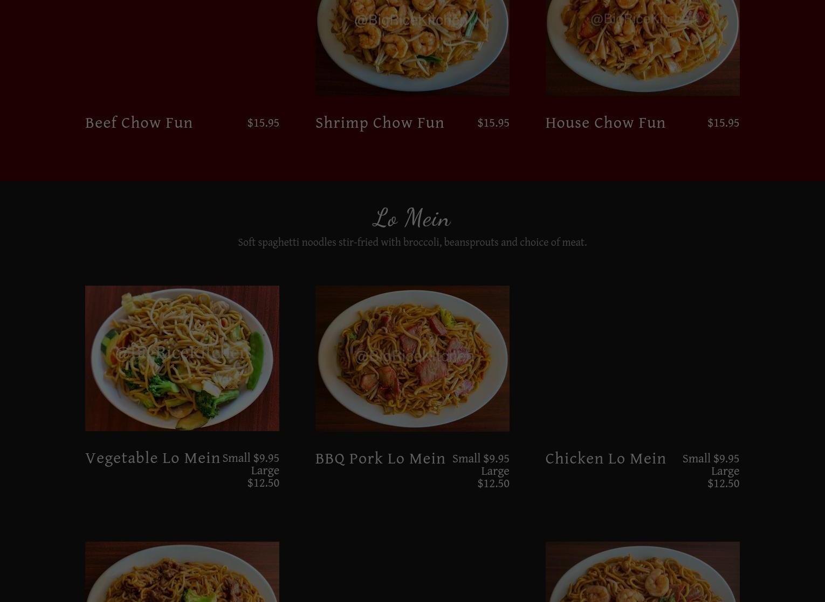The height and width of the screenshot is (602, 825).
Task: Select the House Chow Fun title
Action: pyautogui.click(x=606, y=123)
